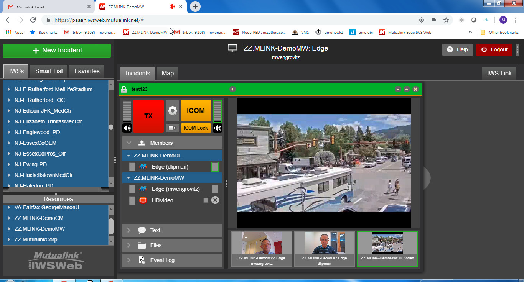Viewport: 524px width, 282px height.
Task: Bookmark this page with the star icon
Action: (446, 20)
